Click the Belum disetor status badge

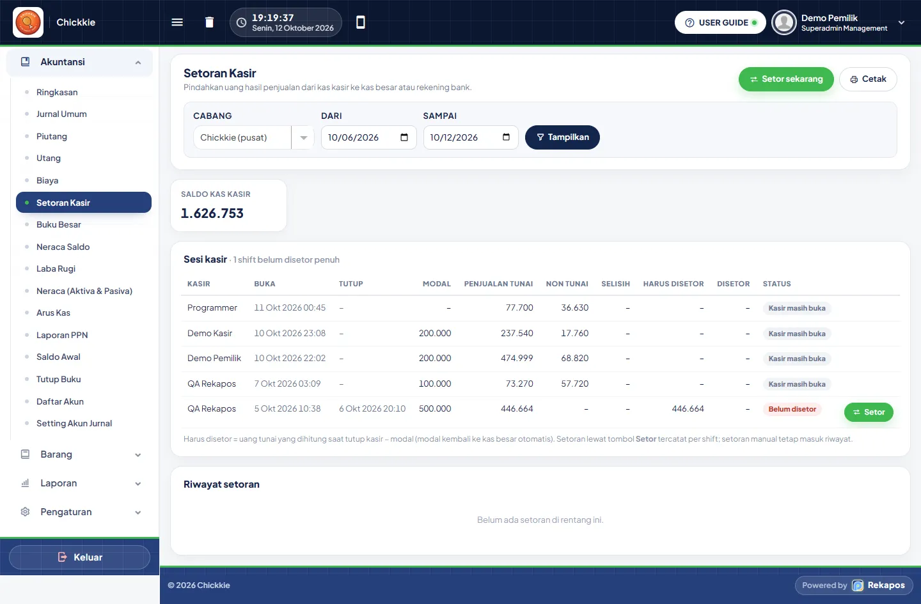792,409
